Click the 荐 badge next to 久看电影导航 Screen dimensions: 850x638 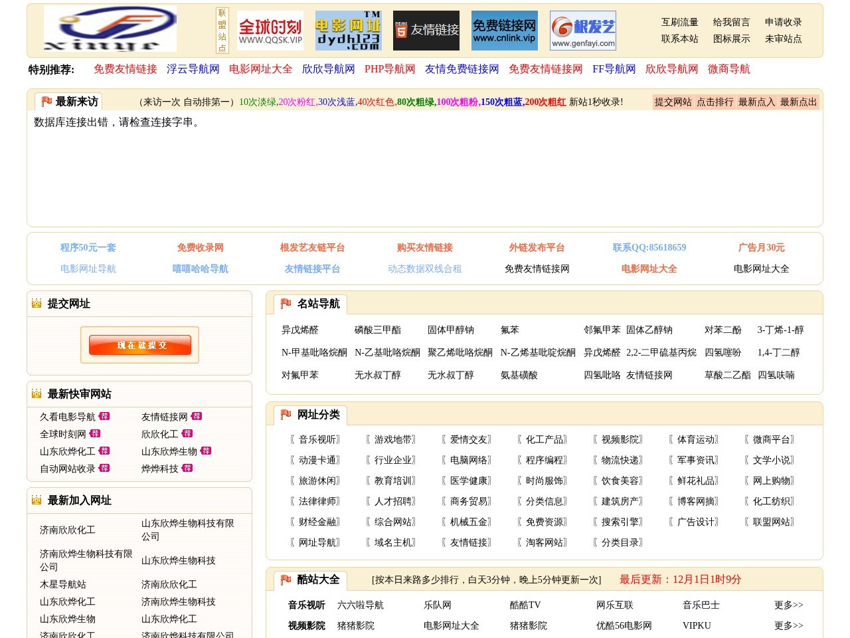[105, 417]
